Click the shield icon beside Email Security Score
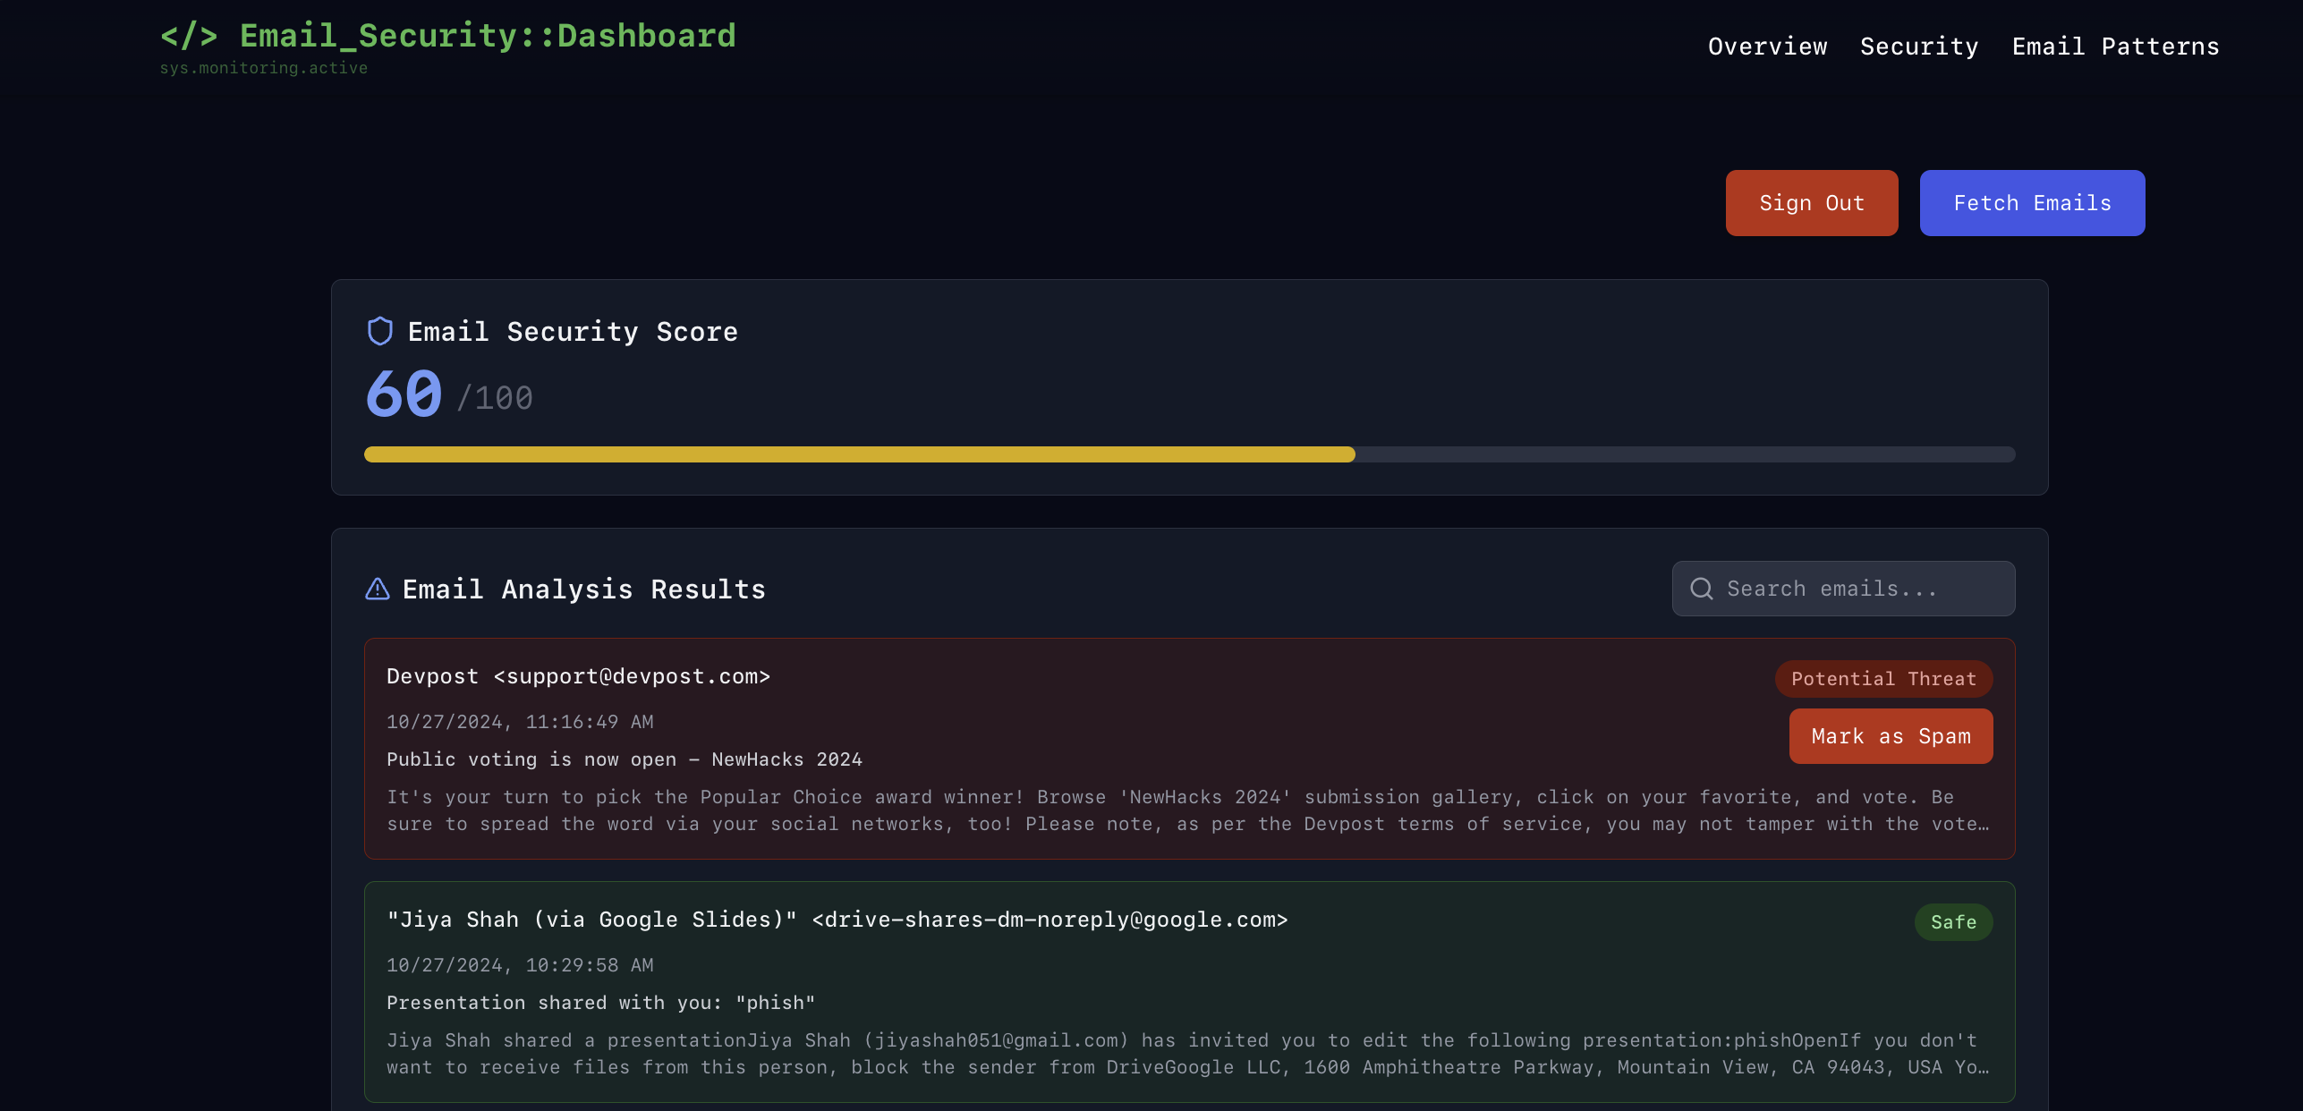The height and width of the screenshot is (1111, 2303). click(x=380, y=331)
